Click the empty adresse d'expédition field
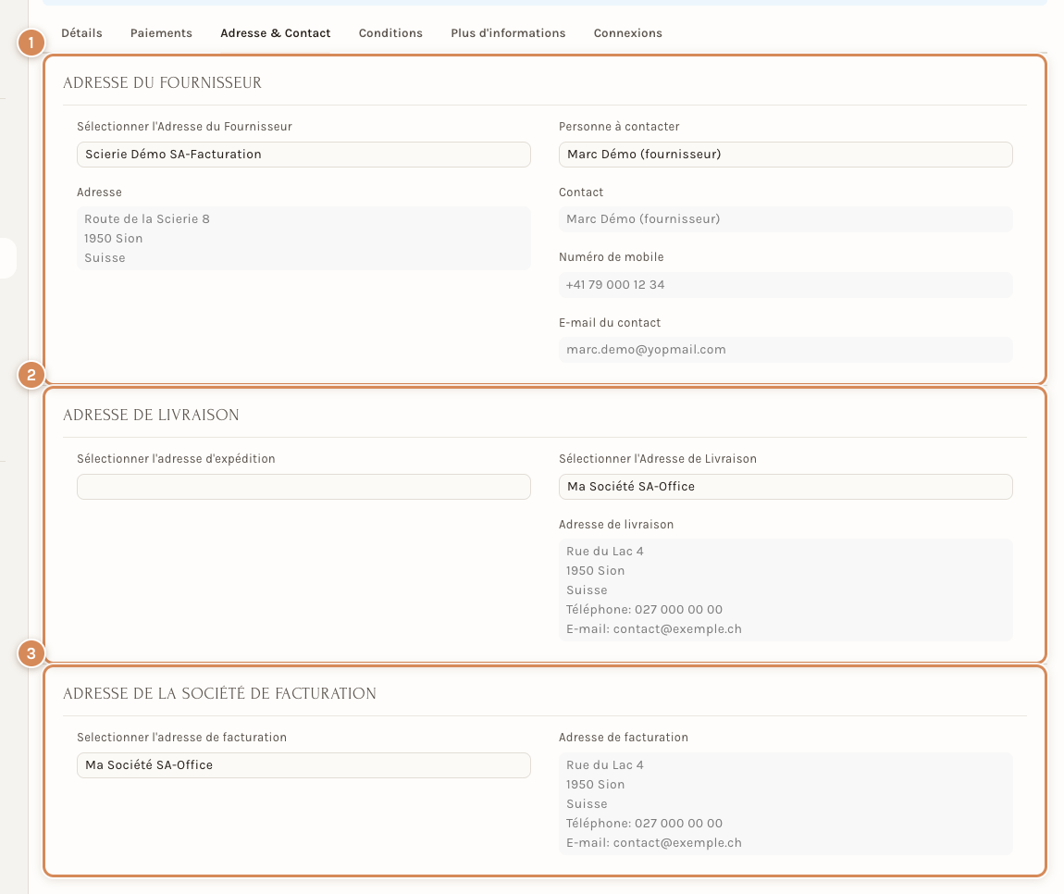Image resolution: width=1064 pixels, height=894 pixels. [303, 487]
